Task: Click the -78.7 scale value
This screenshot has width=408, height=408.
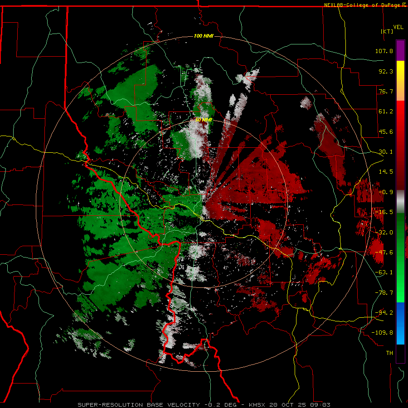Action: (384, 293)
